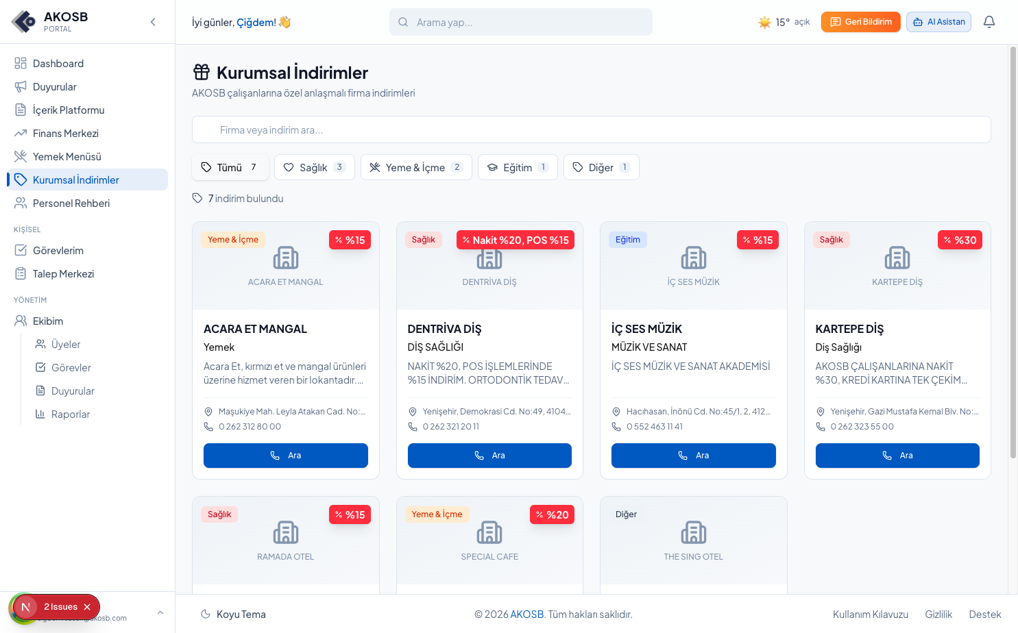Click the %15 badge on ACARA ET MANGAL
Image resolution: width=1018 pixels, height=633 pixels.
pos(350,240)
